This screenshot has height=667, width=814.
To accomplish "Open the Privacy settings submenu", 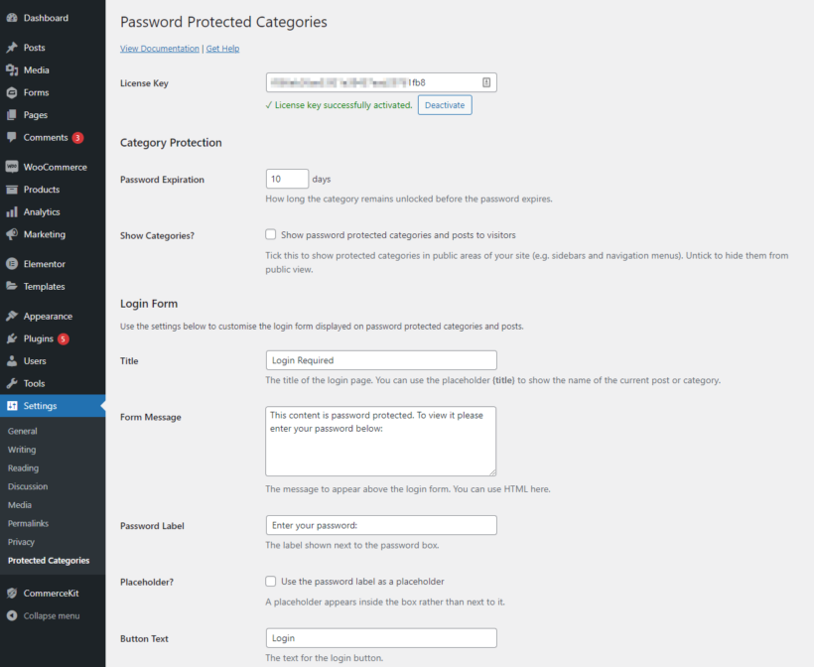I will click(21, 542).
